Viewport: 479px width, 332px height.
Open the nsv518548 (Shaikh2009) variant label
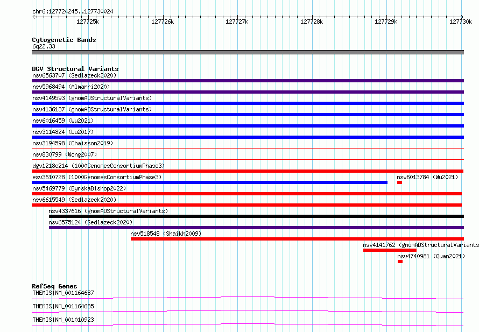166,234
